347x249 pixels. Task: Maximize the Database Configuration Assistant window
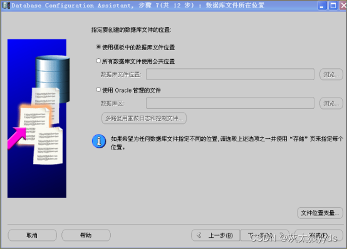[x=333, y=6]
